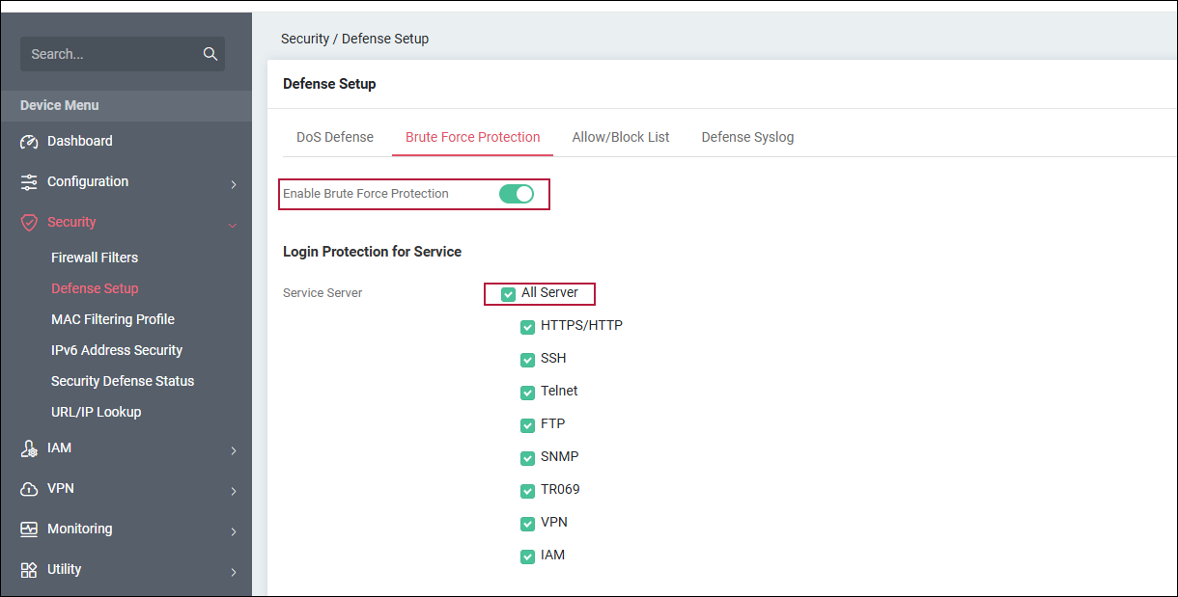Click the Security shield icon
This screenshot has width=1178, height=597.
click(29, 223)
